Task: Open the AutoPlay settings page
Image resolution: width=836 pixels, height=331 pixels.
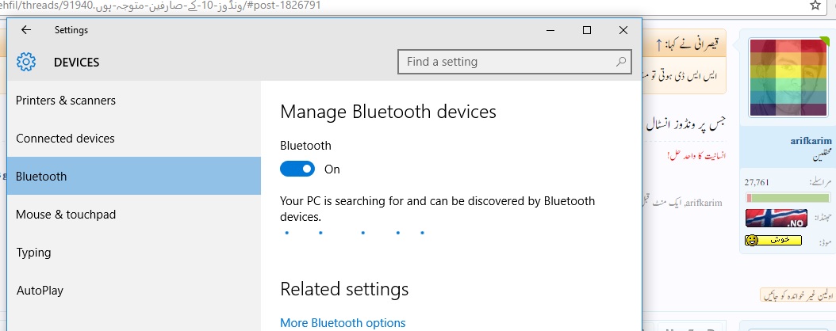Action: coord(40,291)
